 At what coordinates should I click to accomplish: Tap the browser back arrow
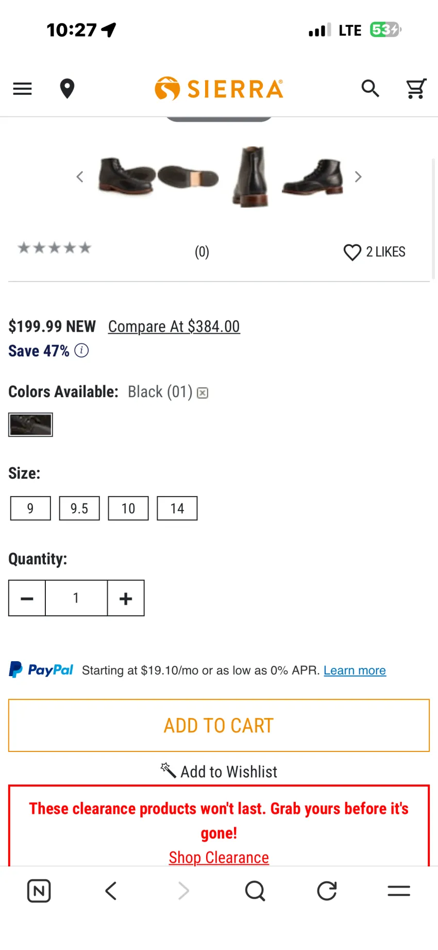[x=111, y=891]
